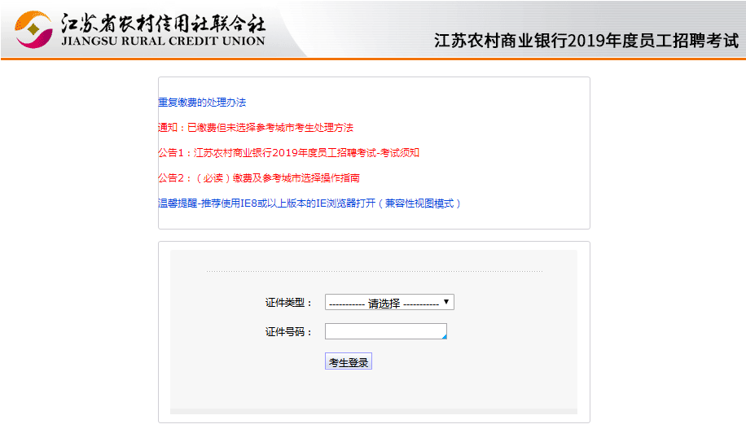The image size is (746, 433).
Task: Click the 证件类型 label text
Action: (288, 303)
